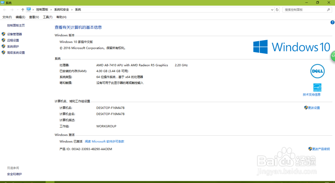This screenshot has width=335, height=183.
Task: Click shield icon beside 设备管理器
Action: click(3, 34)
